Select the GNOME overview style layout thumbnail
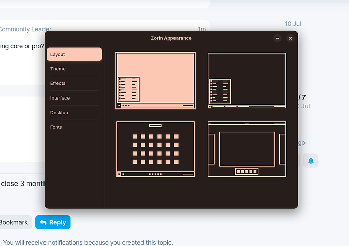Image resolution: width=349 pixels, height=246 pixels. 247,149
